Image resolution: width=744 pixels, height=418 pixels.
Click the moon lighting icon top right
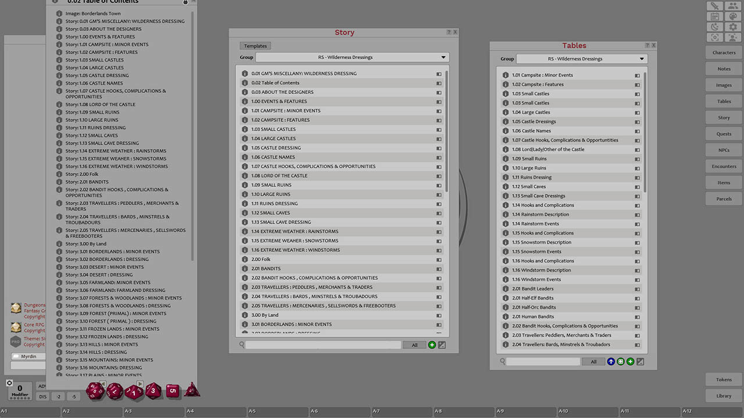coord(715,27)
